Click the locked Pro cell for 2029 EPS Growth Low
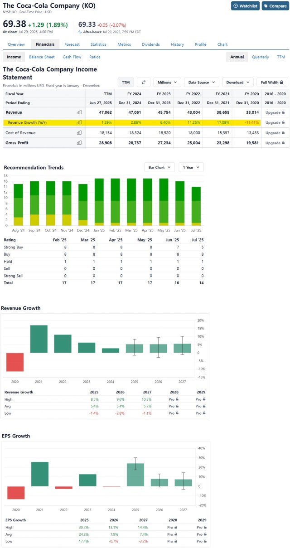 pos(201,541)
